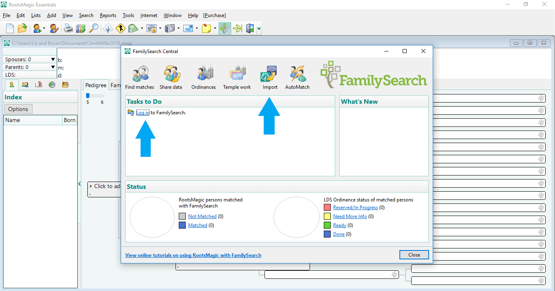Click the magnifying glass search icon
Screen dimensions: 555x291
coord(93,28)
